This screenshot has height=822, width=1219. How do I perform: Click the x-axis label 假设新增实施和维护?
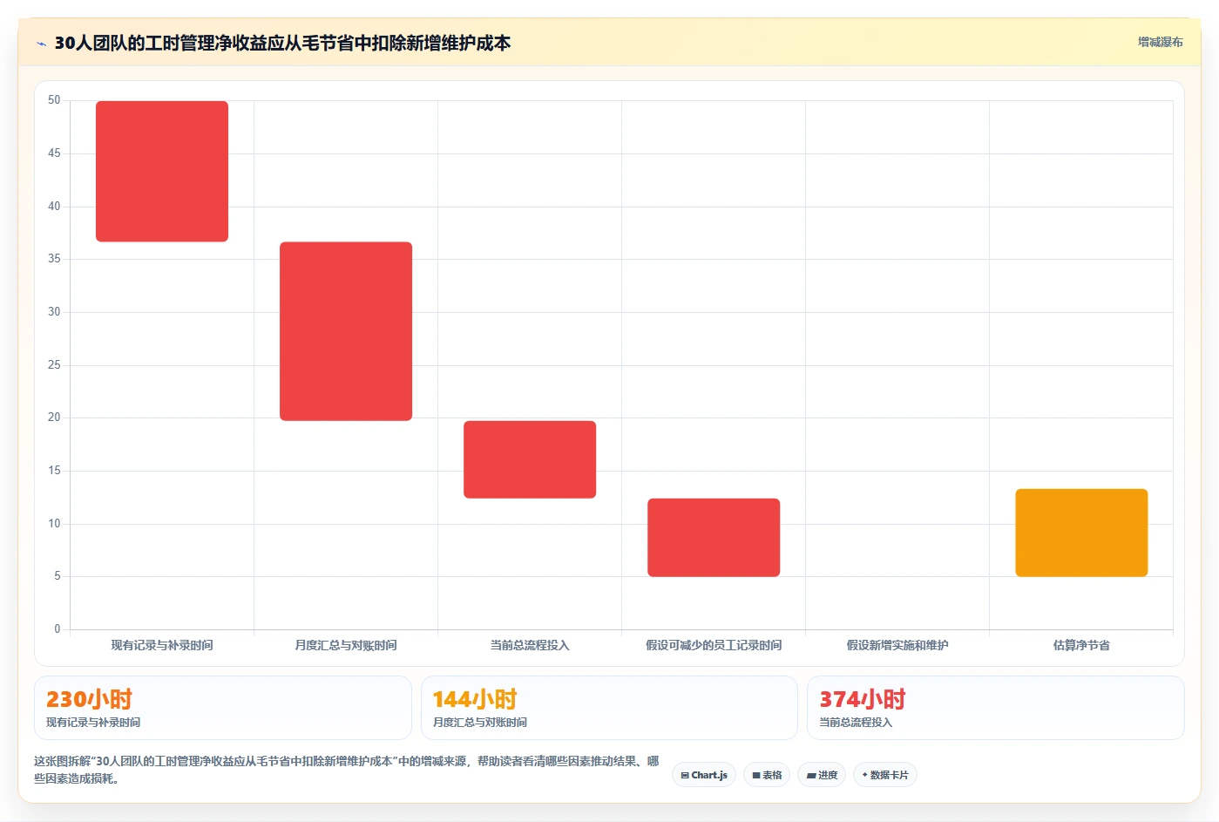[x=897, y=645]
